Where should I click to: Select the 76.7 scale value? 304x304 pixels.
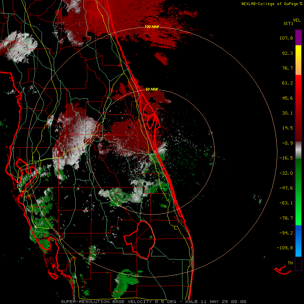click(x=287, y=68)
